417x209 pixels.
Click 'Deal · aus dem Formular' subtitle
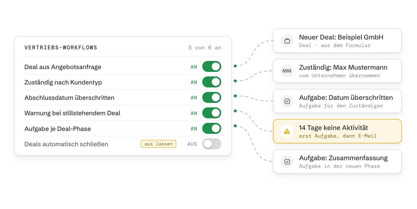(x=335, y=45)
